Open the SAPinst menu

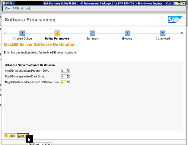coord(18,8)
